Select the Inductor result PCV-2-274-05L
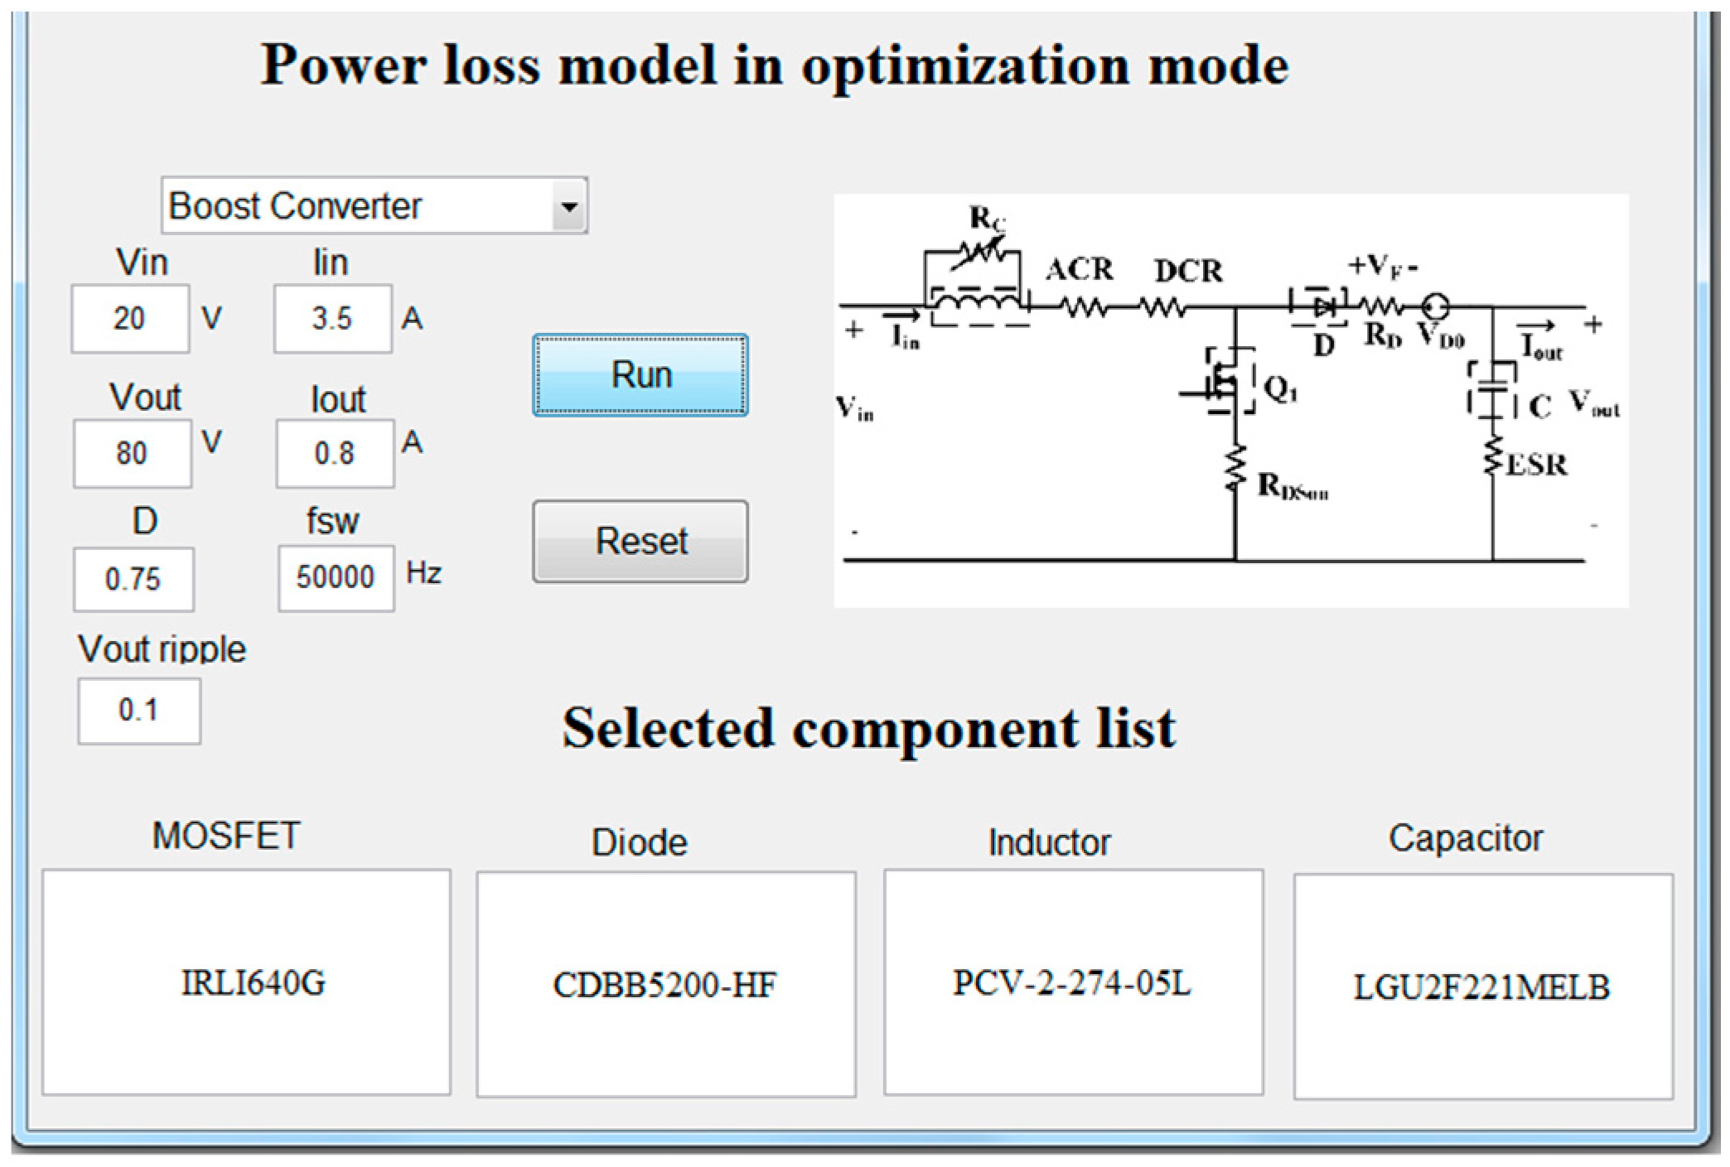Viewport: 1730px width, 1167px height. tap(1073, 982)
